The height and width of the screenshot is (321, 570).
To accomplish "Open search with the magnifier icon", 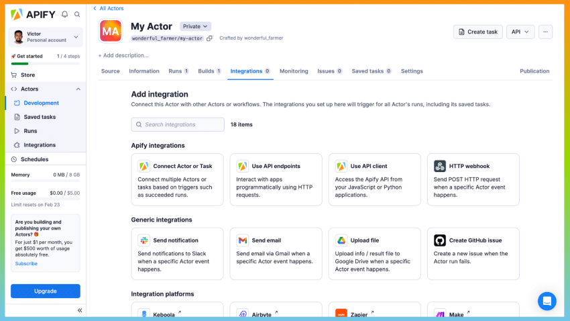I will pos(77,15).
